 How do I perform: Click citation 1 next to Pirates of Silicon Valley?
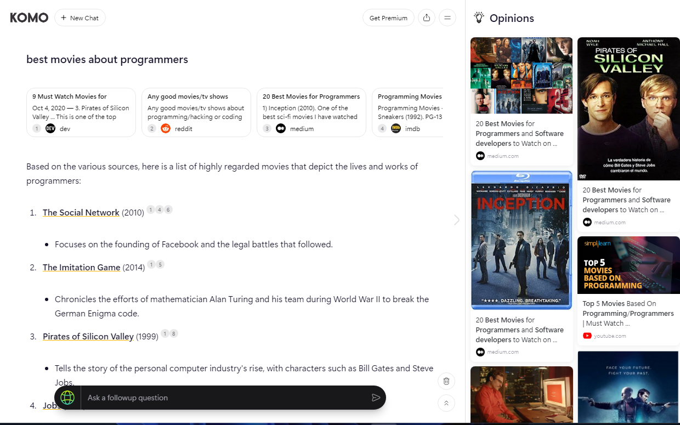point(165,333)
